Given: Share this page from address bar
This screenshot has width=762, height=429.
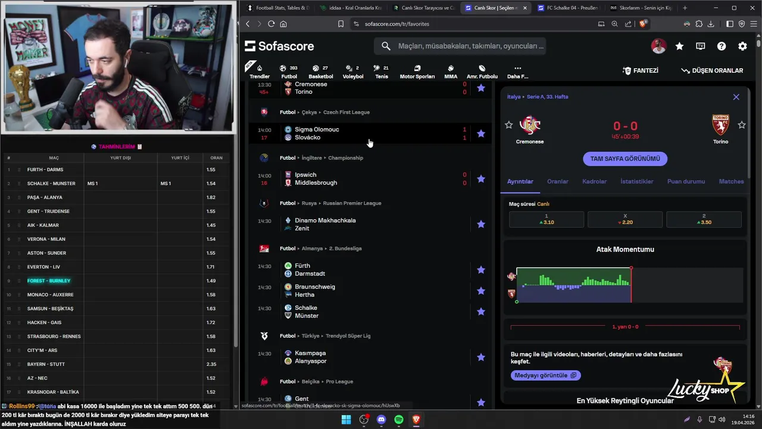Looking at the screenshot, I should pos(628,24).
